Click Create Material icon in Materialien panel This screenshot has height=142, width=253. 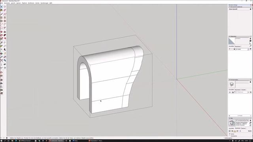250,41
